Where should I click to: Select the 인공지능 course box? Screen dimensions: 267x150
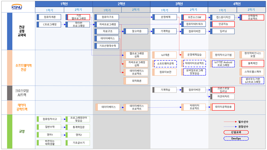pyautogui.click(x=222, y=24)
